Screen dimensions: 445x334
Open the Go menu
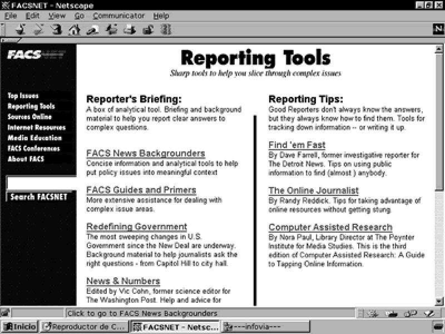[x=79, y=16]
